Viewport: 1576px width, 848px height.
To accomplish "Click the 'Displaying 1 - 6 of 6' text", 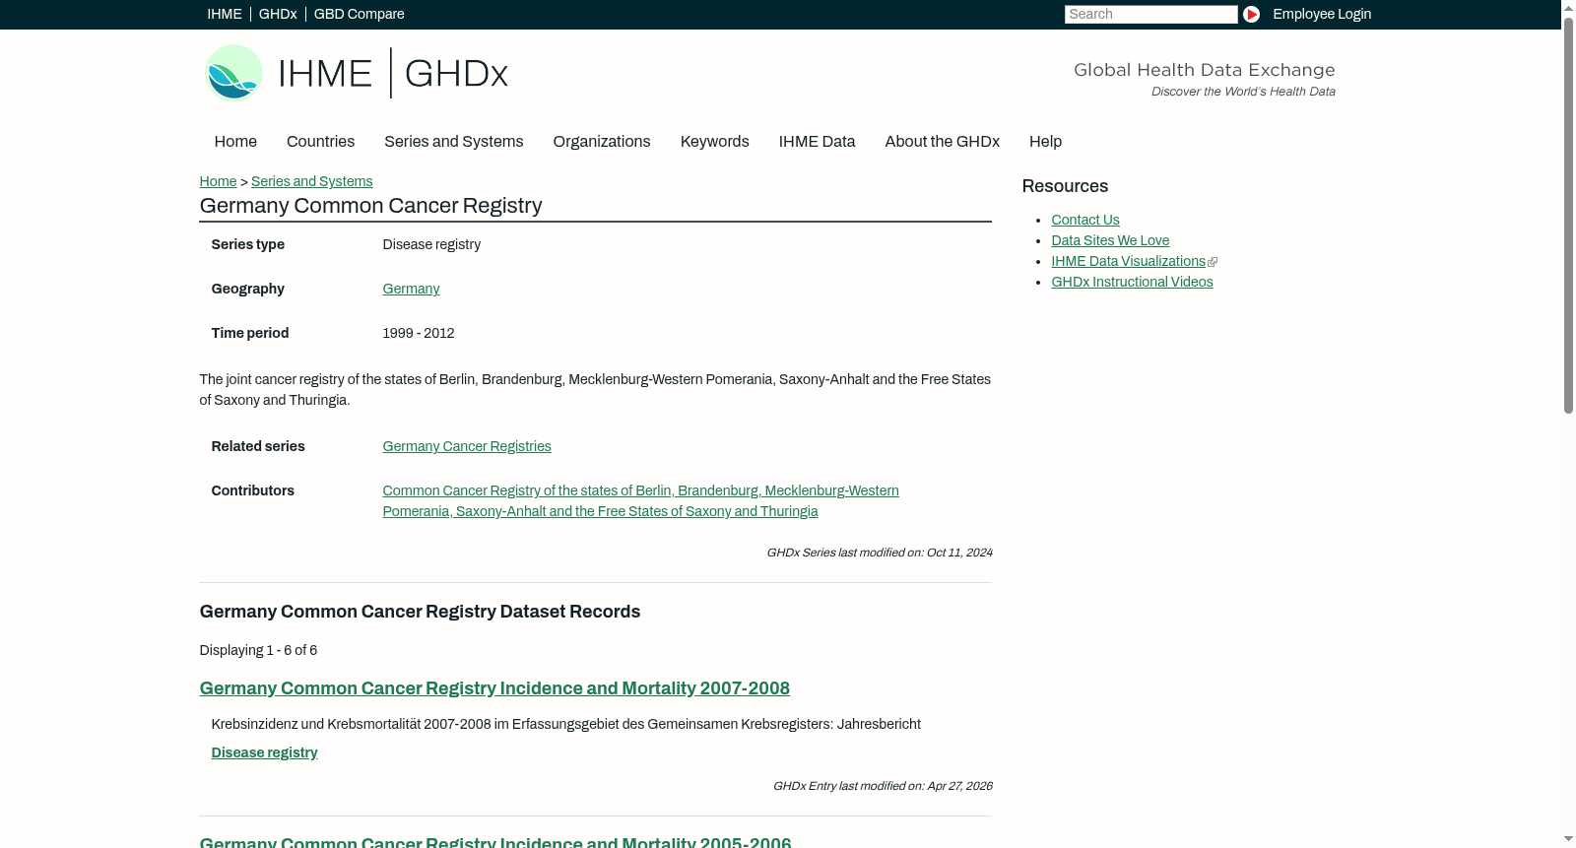I will pyautogui.click(x=258, y=650).
